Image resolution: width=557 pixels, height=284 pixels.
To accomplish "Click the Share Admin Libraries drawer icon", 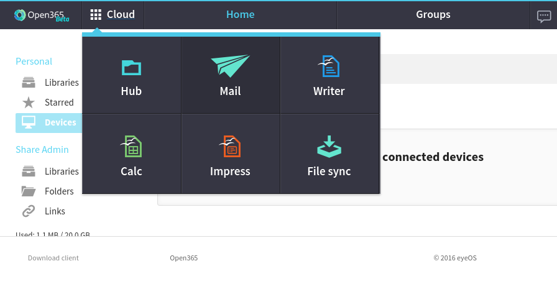I will pyautogui.click(x=29, y=171).
